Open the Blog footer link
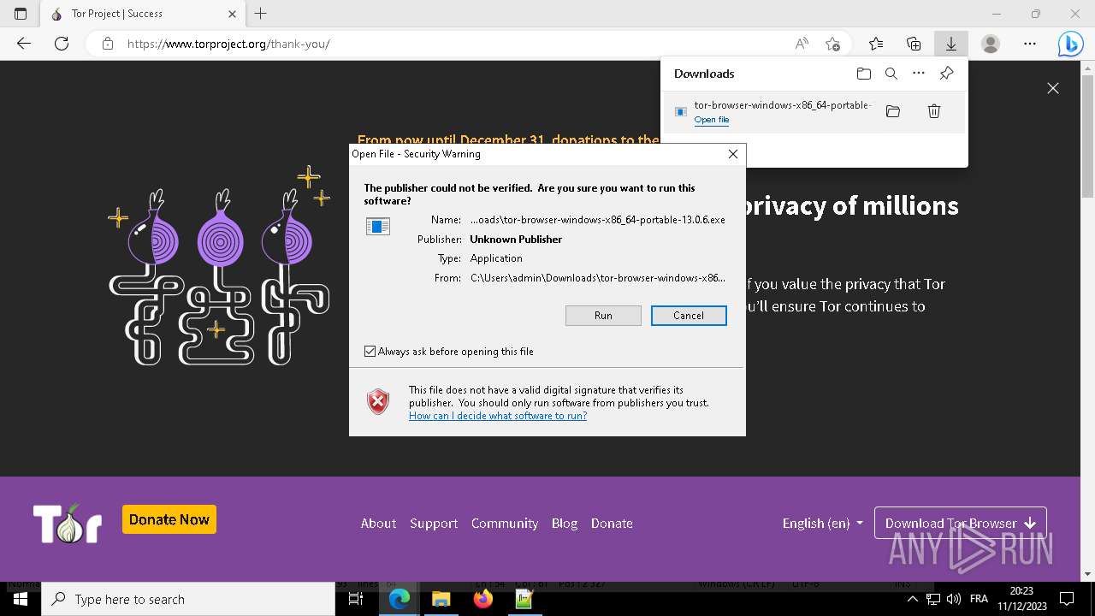This screenshot has height=616, width=1095. click(565, 524)
